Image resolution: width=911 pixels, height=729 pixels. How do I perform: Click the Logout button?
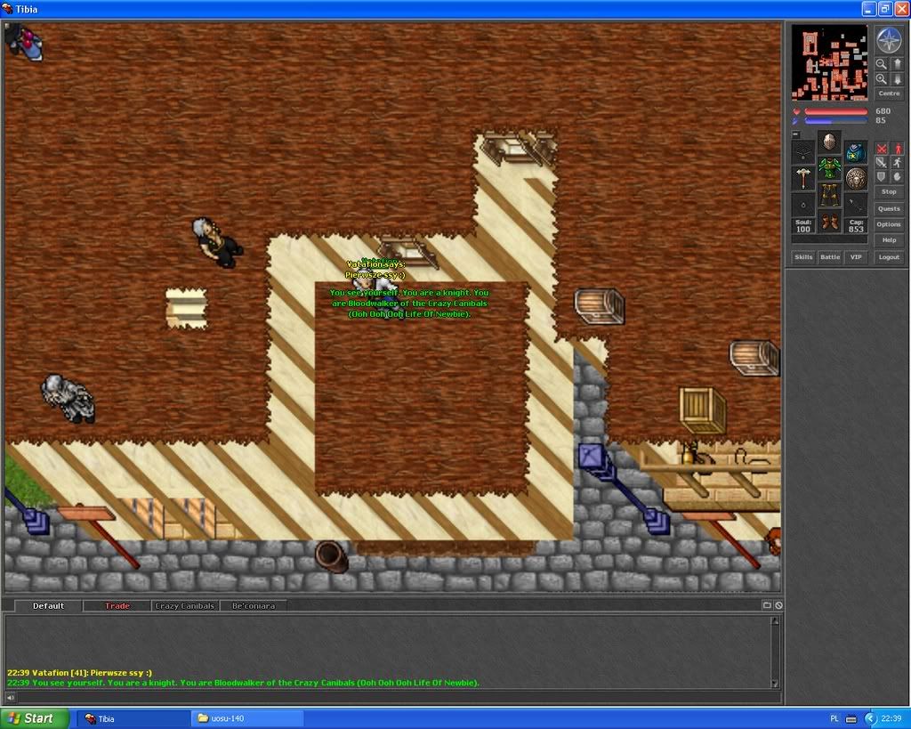889,257
